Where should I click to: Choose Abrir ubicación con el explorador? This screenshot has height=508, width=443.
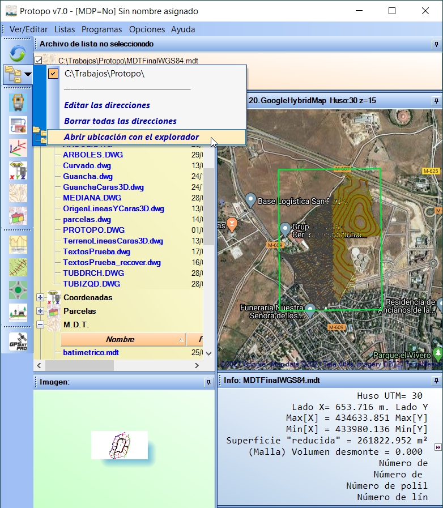pos(131,137)
